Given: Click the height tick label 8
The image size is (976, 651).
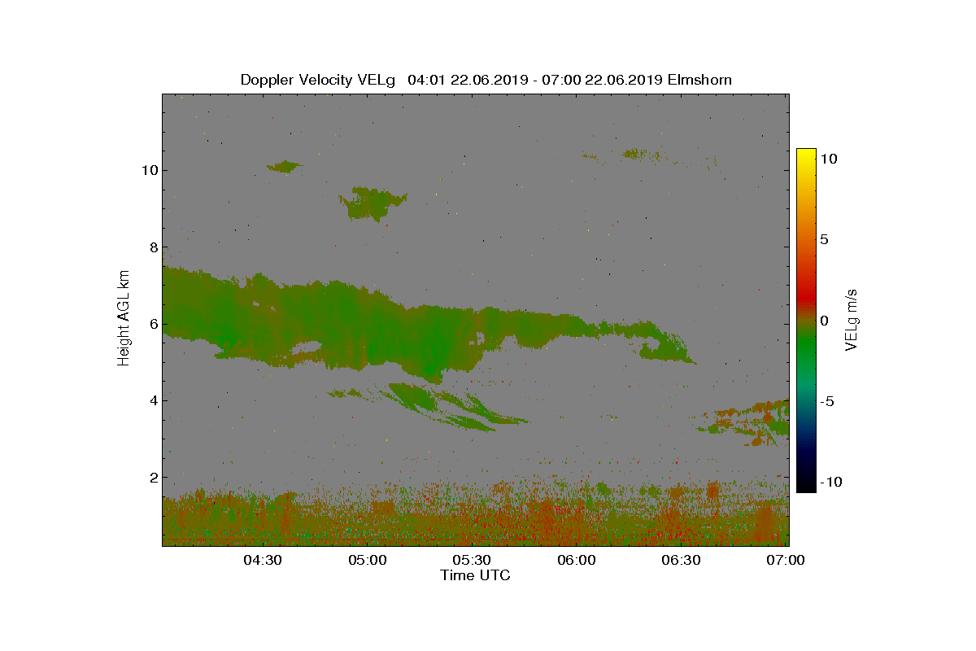Looking at the screenshot, I should [x=153, y=247].
